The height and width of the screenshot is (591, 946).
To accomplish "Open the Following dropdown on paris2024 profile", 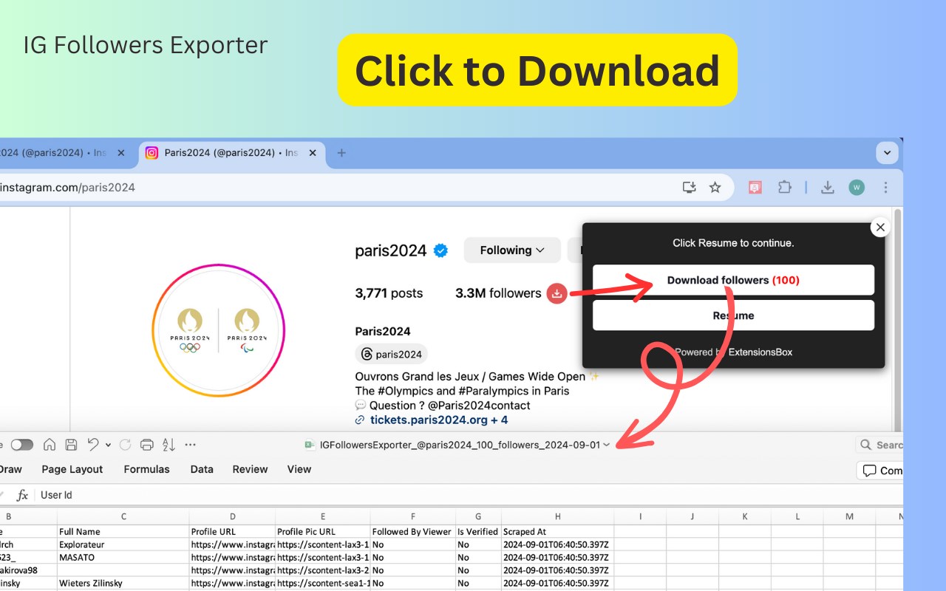I will pos(512,250).
